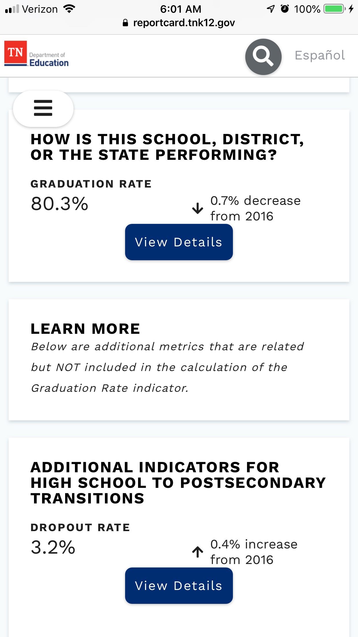Switch language to Español

click(320, 55)
